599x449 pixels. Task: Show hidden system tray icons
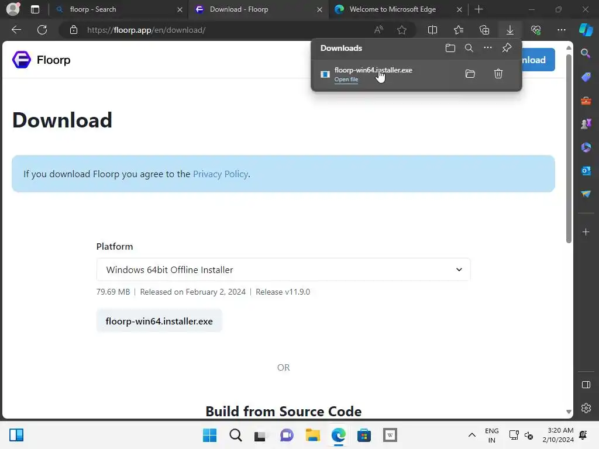tap(472, 435)
